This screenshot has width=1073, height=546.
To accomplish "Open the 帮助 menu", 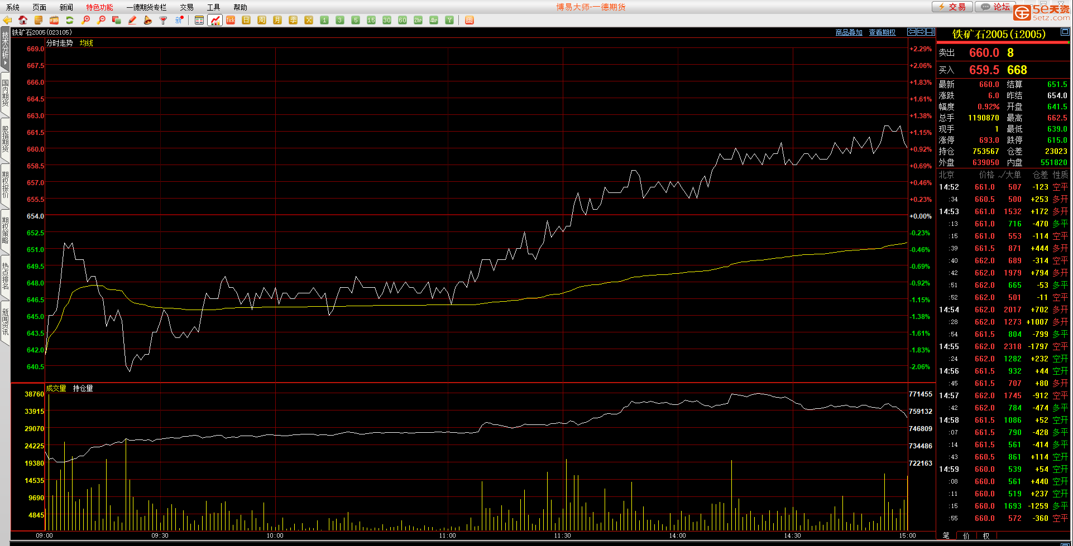I will 241,7.
